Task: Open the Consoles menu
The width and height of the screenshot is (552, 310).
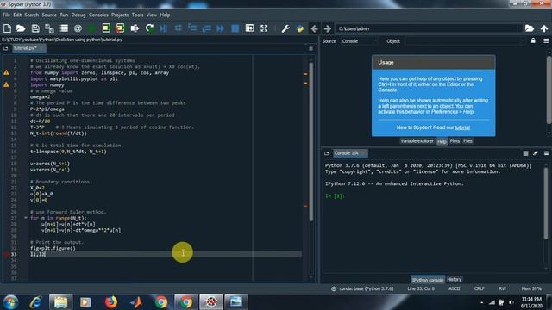Action: coord(98,15)
